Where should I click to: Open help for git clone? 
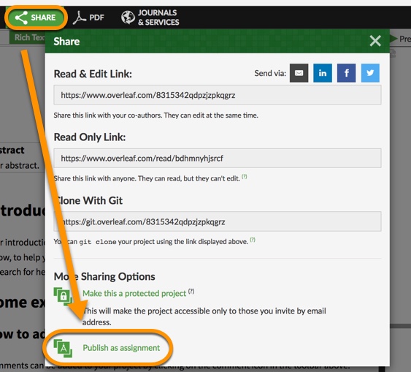(253, 240)
